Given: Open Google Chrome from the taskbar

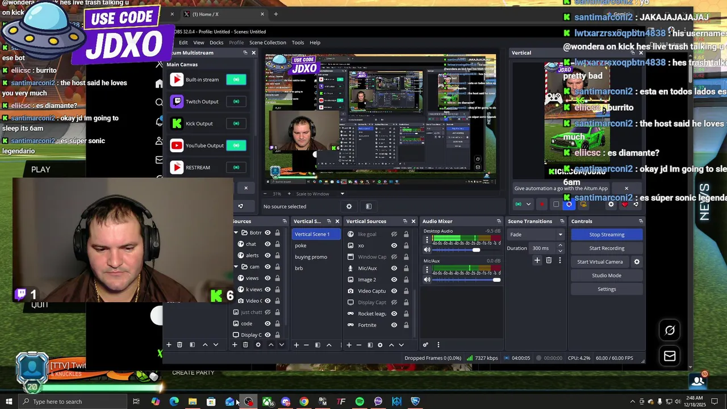Looking at the screenshot, I should click(304, 402).
